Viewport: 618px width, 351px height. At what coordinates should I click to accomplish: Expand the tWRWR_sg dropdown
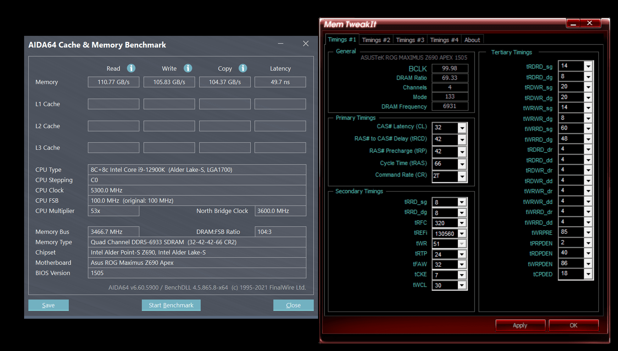pyautogui.click(x=588, y=108)
